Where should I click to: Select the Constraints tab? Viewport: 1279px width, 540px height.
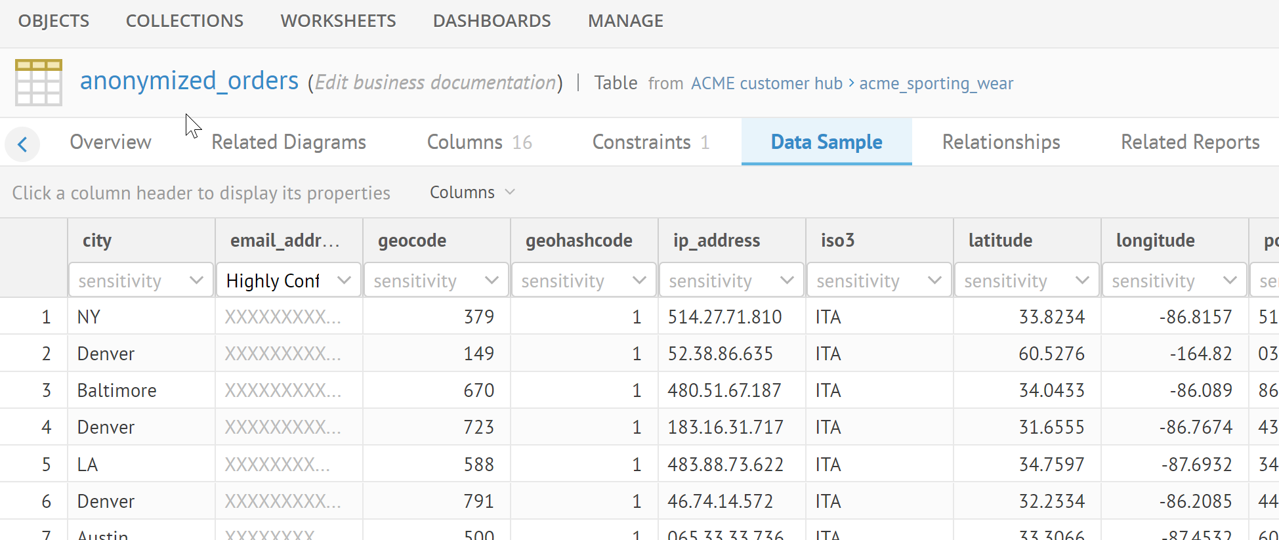click(x=650, y=142)
